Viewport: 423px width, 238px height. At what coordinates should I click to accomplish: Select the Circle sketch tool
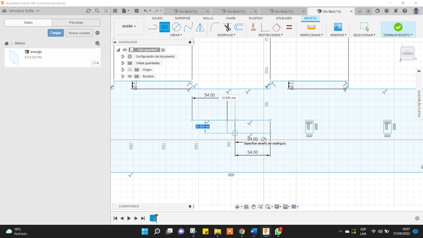[177, 27]
